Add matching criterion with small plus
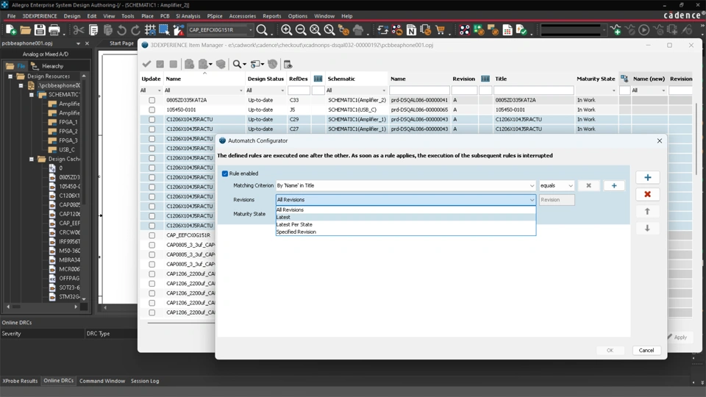Screen dimensions: 706x397 [x=613, y=185]
